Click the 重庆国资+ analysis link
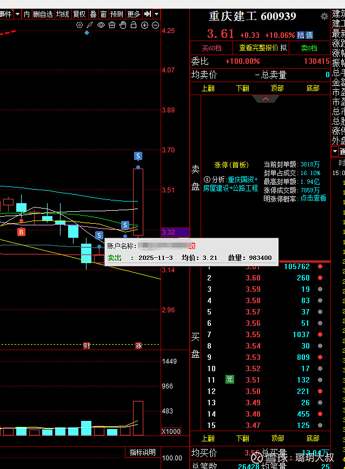 click(243, 179)
